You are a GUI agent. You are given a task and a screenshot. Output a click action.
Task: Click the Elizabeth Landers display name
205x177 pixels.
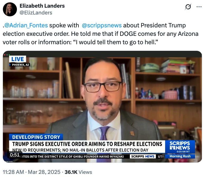(x=42, y=6)
